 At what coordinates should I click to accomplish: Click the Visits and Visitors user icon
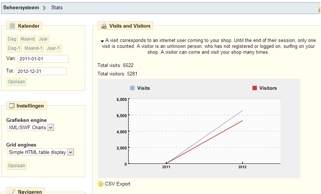point(104,26)
